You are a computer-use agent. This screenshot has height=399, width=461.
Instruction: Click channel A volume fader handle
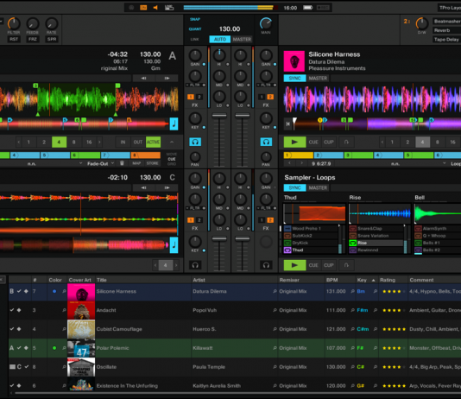coord(219,116)
